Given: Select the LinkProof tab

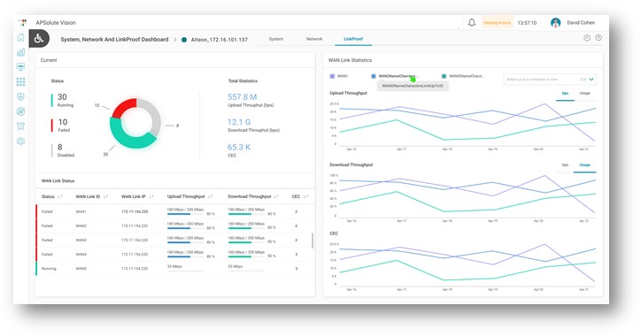Looking at the screenshot, I should point(353,39).
